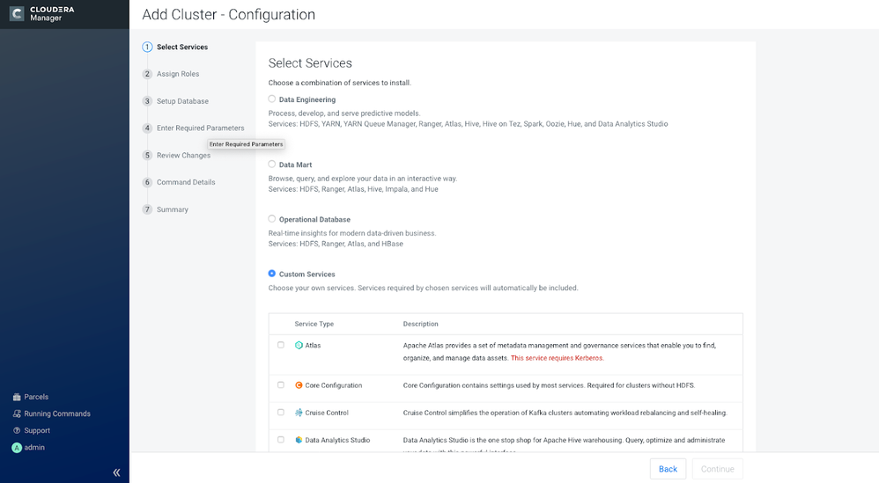Screen dimensions: 879x483
Task: Click the admin user avatar icon
Action: click(17, 448)
